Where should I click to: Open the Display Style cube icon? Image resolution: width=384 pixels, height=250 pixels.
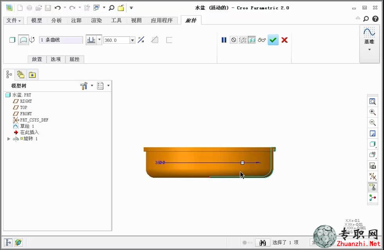373,144
